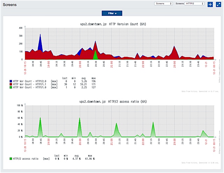
Task: Expand the Filter button
Action: 112,13
